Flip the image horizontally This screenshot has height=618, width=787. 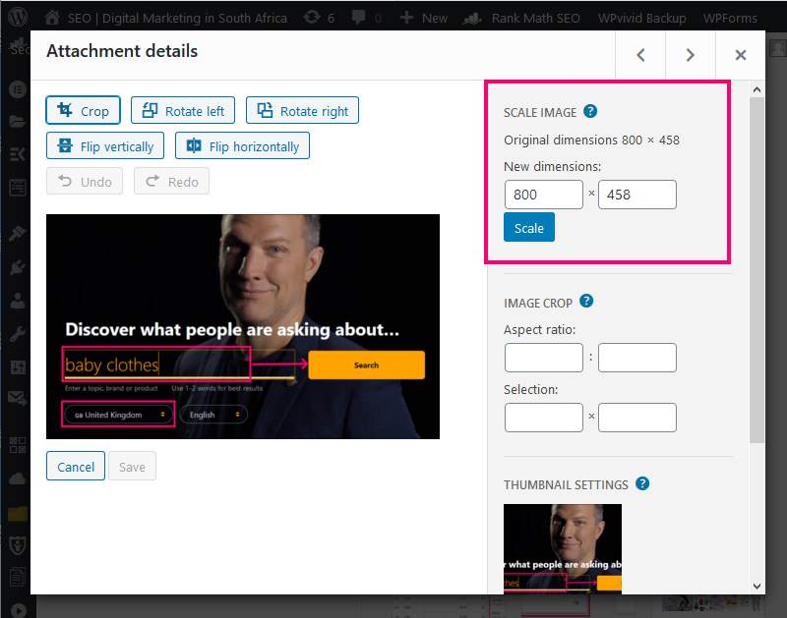242,145
